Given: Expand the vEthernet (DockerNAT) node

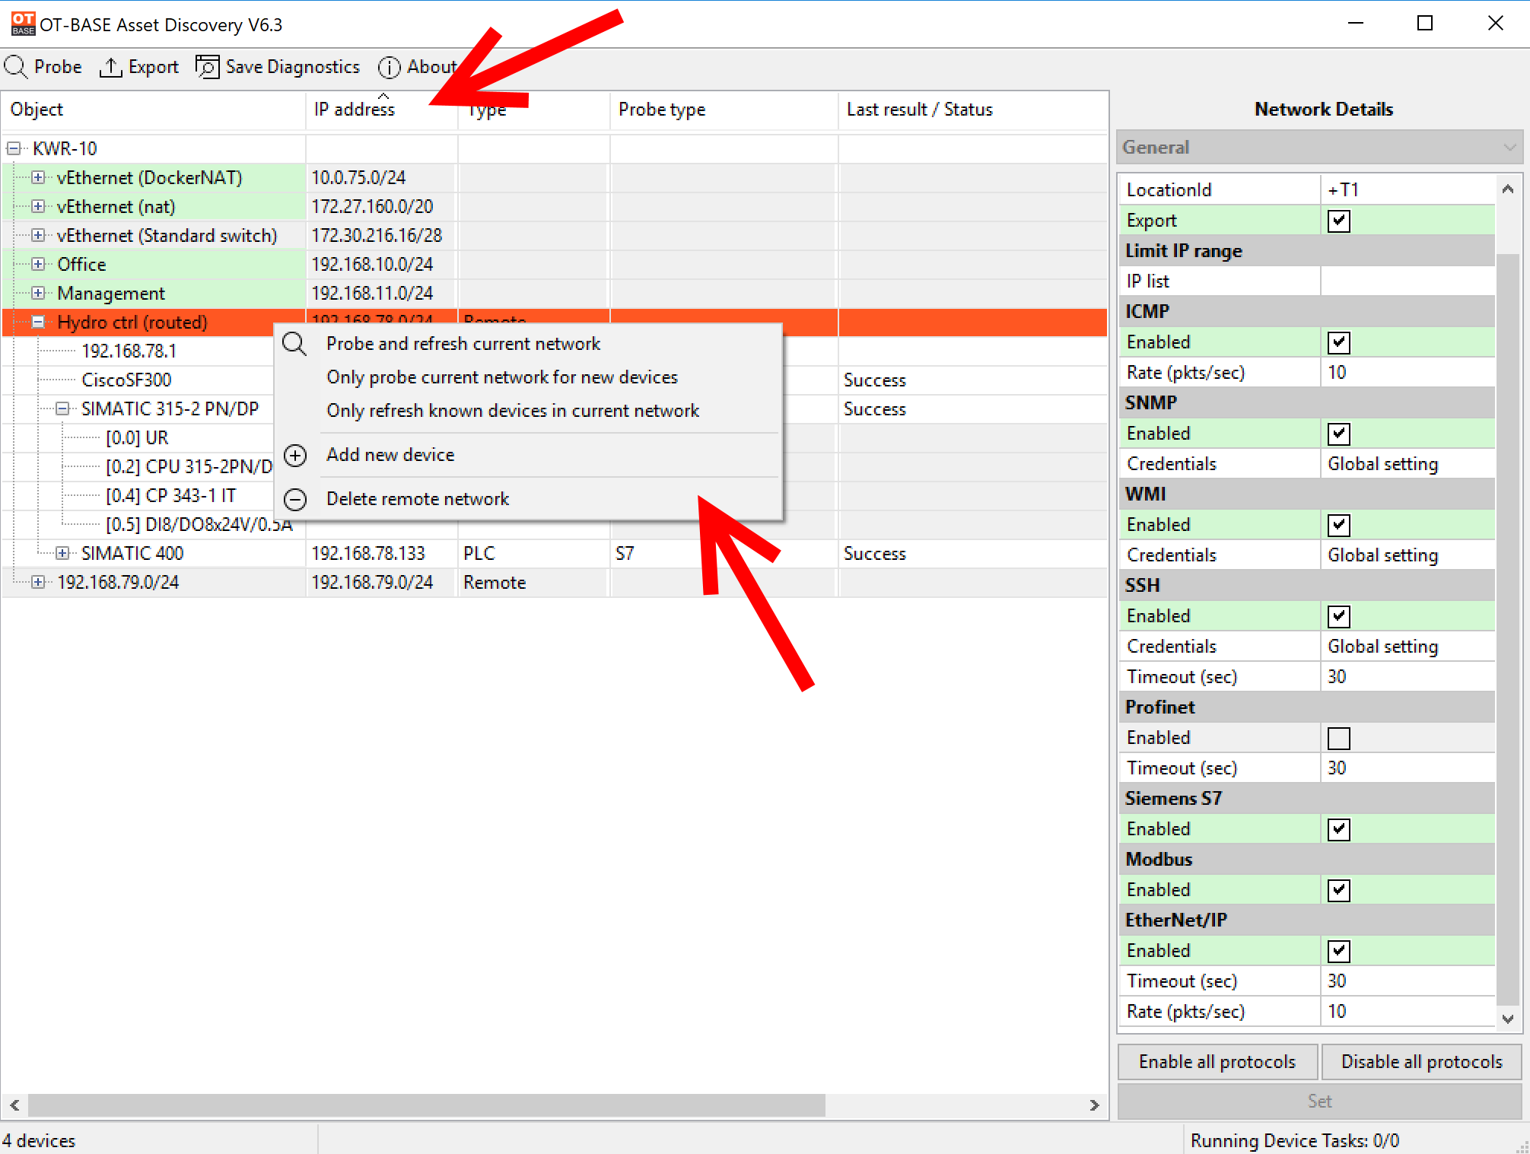Looking at the screenshot, I should [x=38, y=177].
